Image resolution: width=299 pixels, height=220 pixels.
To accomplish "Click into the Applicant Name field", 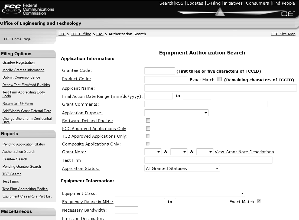I will pyautogui.click(x=220, y=88).
